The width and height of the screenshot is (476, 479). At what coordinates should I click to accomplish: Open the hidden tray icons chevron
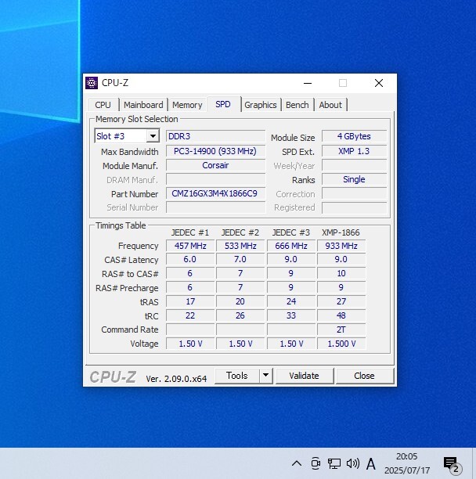tap(297, 463)
